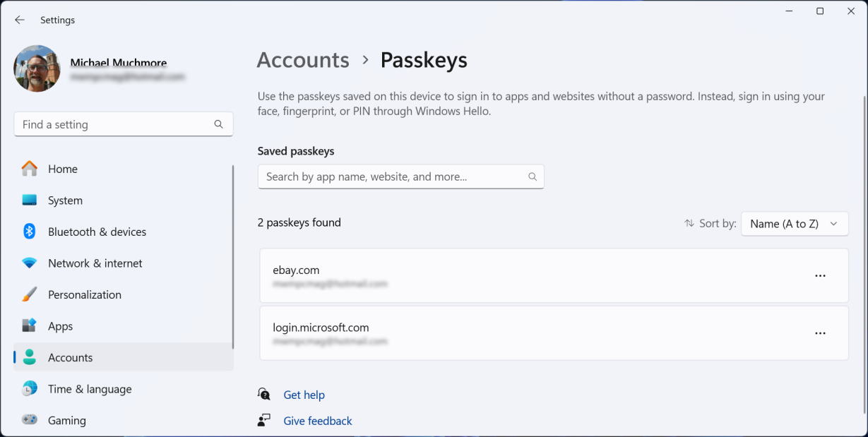This screenshot has width=868, height=437.
Task: Select the Network & internet Wi-Fi icon
Action: (29, 263)
